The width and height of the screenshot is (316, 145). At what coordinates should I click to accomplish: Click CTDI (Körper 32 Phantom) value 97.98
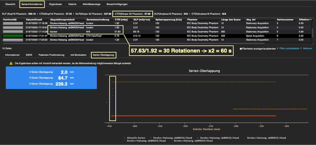[x=148, y=14]
